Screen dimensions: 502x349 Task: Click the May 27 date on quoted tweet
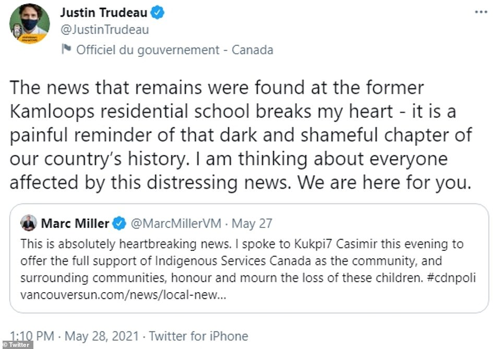click(x=252, y=224)
